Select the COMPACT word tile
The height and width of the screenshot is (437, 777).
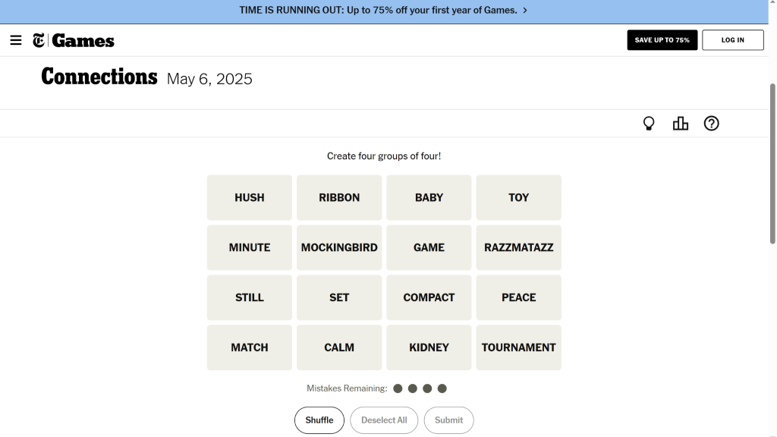(429, 297)
